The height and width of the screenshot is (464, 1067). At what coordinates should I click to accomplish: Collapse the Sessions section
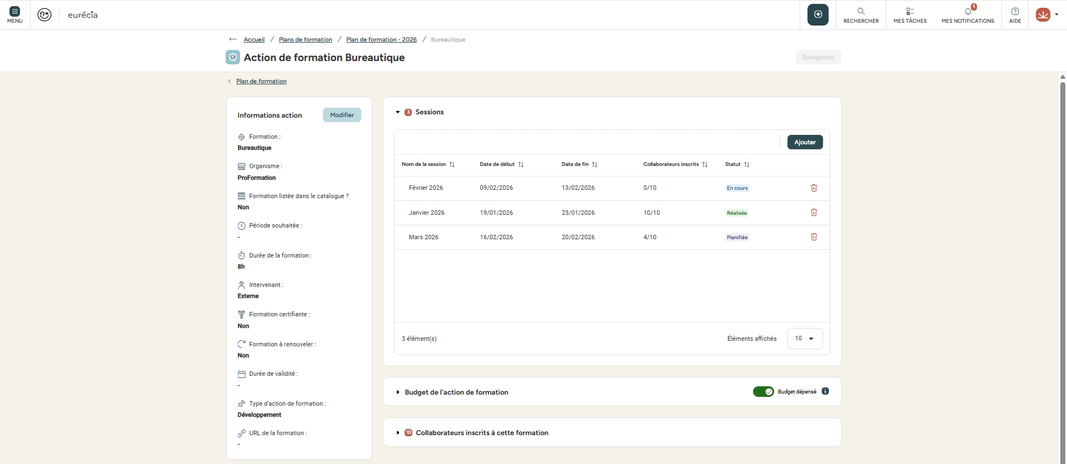pyautogui.click(x=398, y=112)
